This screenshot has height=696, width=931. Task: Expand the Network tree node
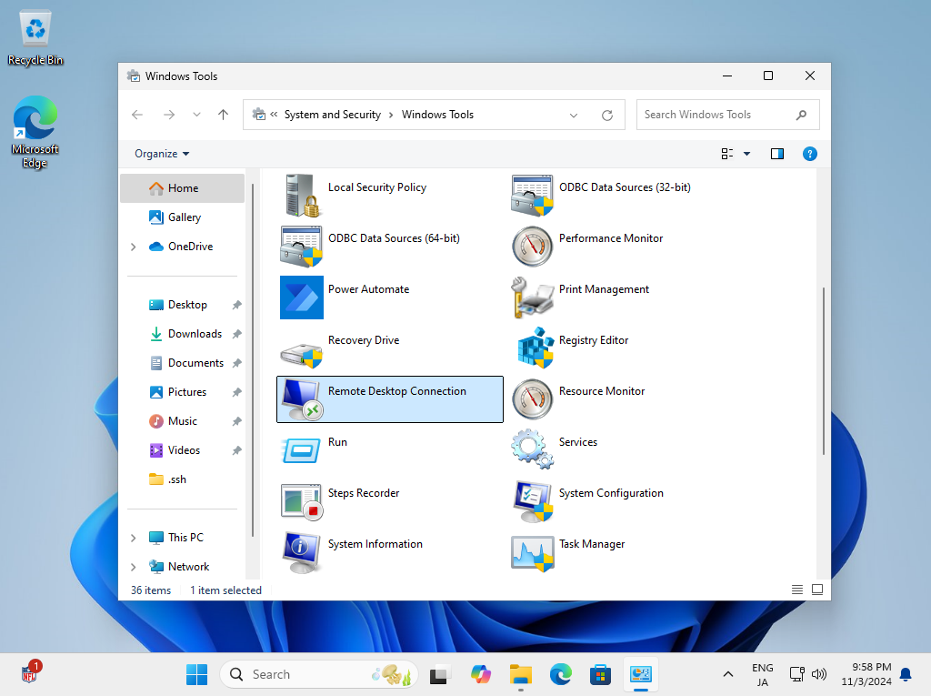click(134, 567)
